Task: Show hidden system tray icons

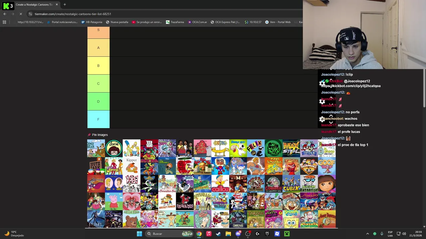Action: pyautogui.click(x=367, y=234)
